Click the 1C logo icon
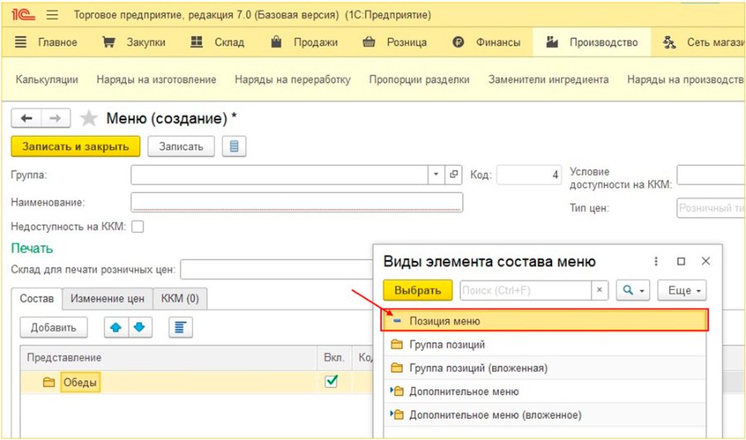The height and width of the screenshot is (440, 746). (x=23, y=15)
